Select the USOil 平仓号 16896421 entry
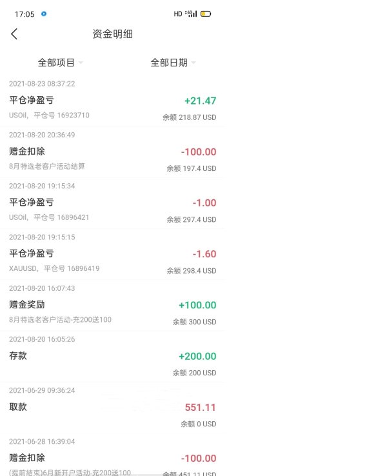The image size is (387, 476). click(x=112, y=203)
